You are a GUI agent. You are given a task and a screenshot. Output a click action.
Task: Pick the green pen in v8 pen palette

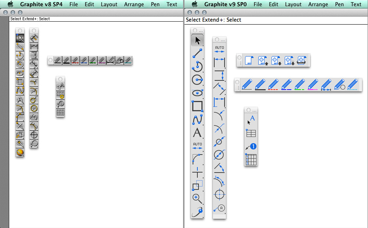click(93, 60)
